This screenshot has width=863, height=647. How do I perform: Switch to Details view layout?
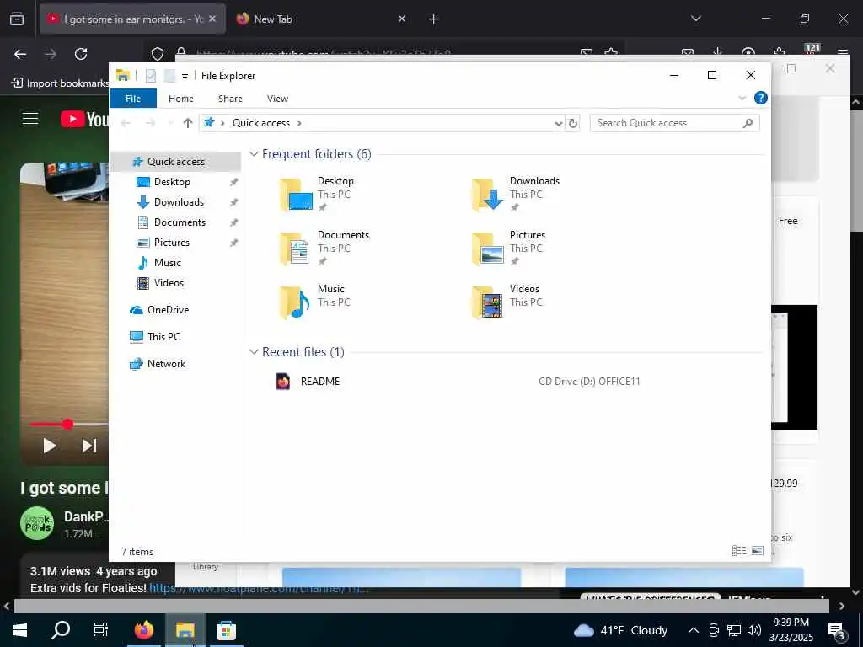pos(739,551)
